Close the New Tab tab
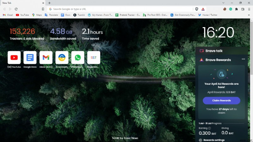 click(x=43, y=3)
